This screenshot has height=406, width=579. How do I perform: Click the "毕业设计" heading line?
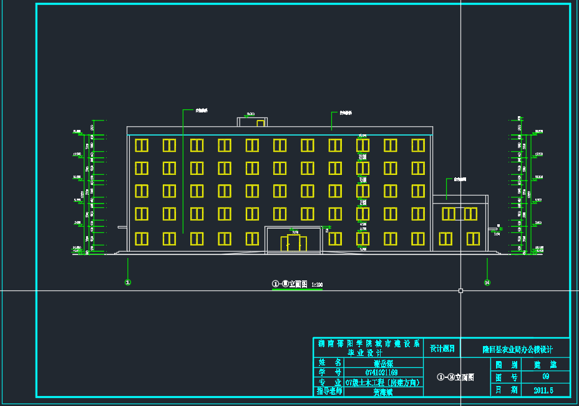(x=365, y=353)
